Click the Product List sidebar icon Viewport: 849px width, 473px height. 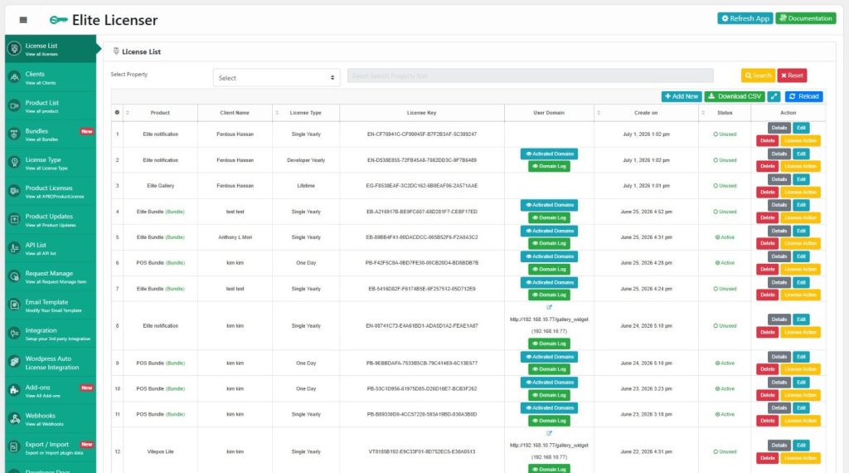[x=14, y=106]
